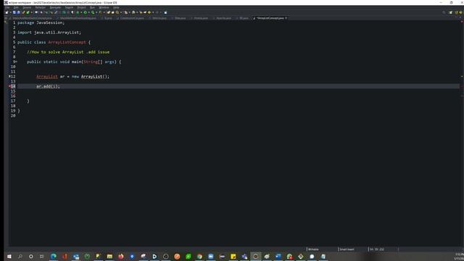Click the Save toolbar icon
Image resolution: width=464 pixels, height=261 pixels.
pyautogui.click(x=14, y=12)
